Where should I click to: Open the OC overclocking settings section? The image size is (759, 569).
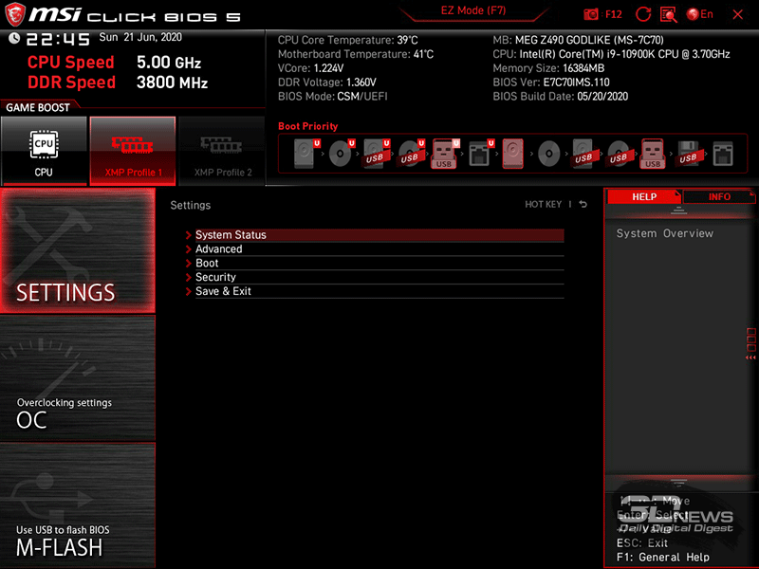click(x=78, y=378)
